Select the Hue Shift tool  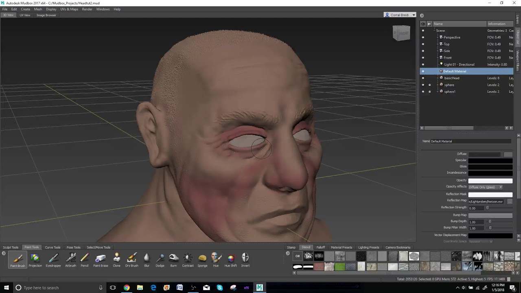click(x=231, y=260)
